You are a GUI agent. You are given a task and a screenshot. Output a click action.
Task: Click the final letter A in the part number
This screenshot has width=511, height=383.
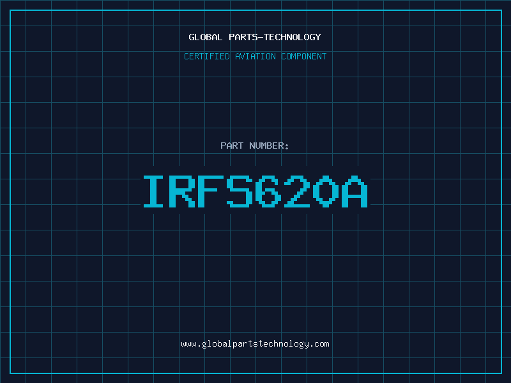coord(355,191)
